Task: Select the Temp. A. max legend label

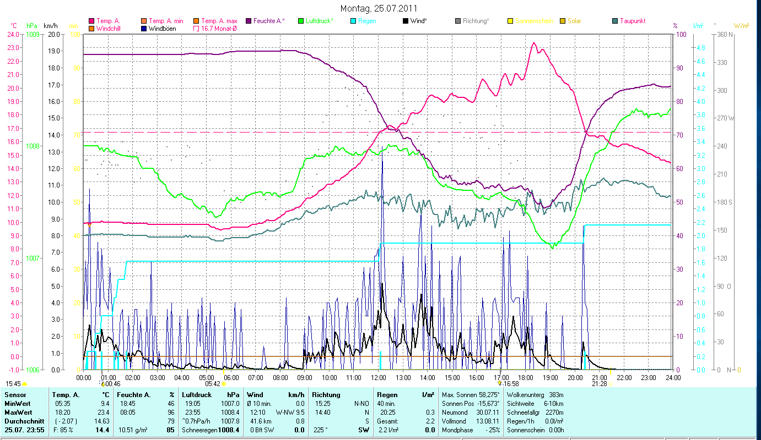Action: point(219,21)
